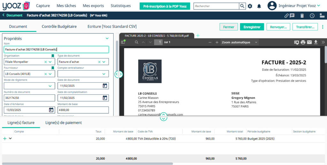The width and height of the screenshot is (327, 165).
Task: Download the PDF file
Action: [x=316, y=42]
